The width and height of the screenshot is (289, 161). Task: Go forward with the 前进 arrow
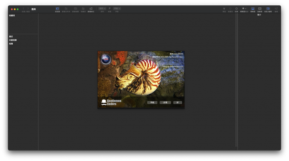pyautogui.click(x=28, y=8)
